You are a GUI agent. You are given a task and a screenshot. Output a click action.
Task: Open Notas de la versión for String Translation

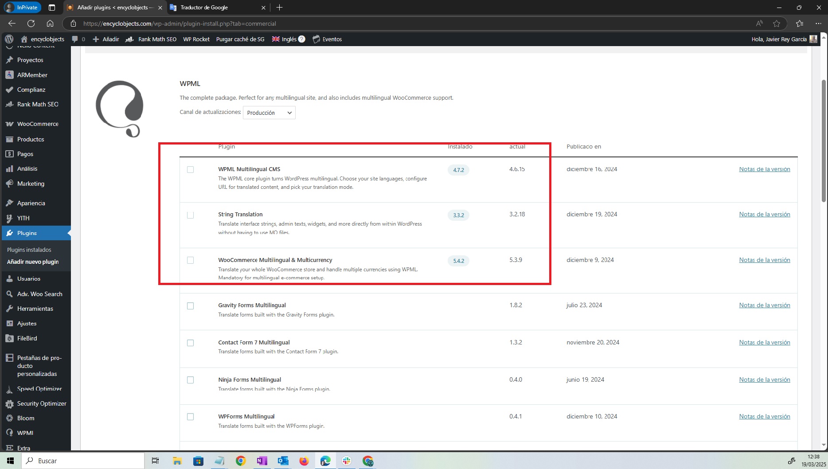pos(765,214)
